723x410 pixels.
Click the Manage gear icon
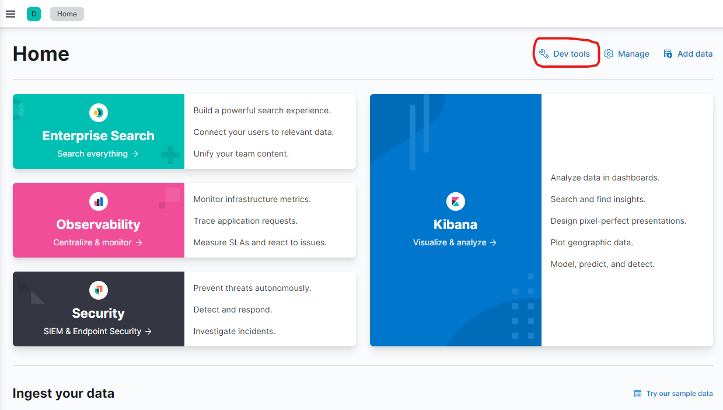(609, 54)
